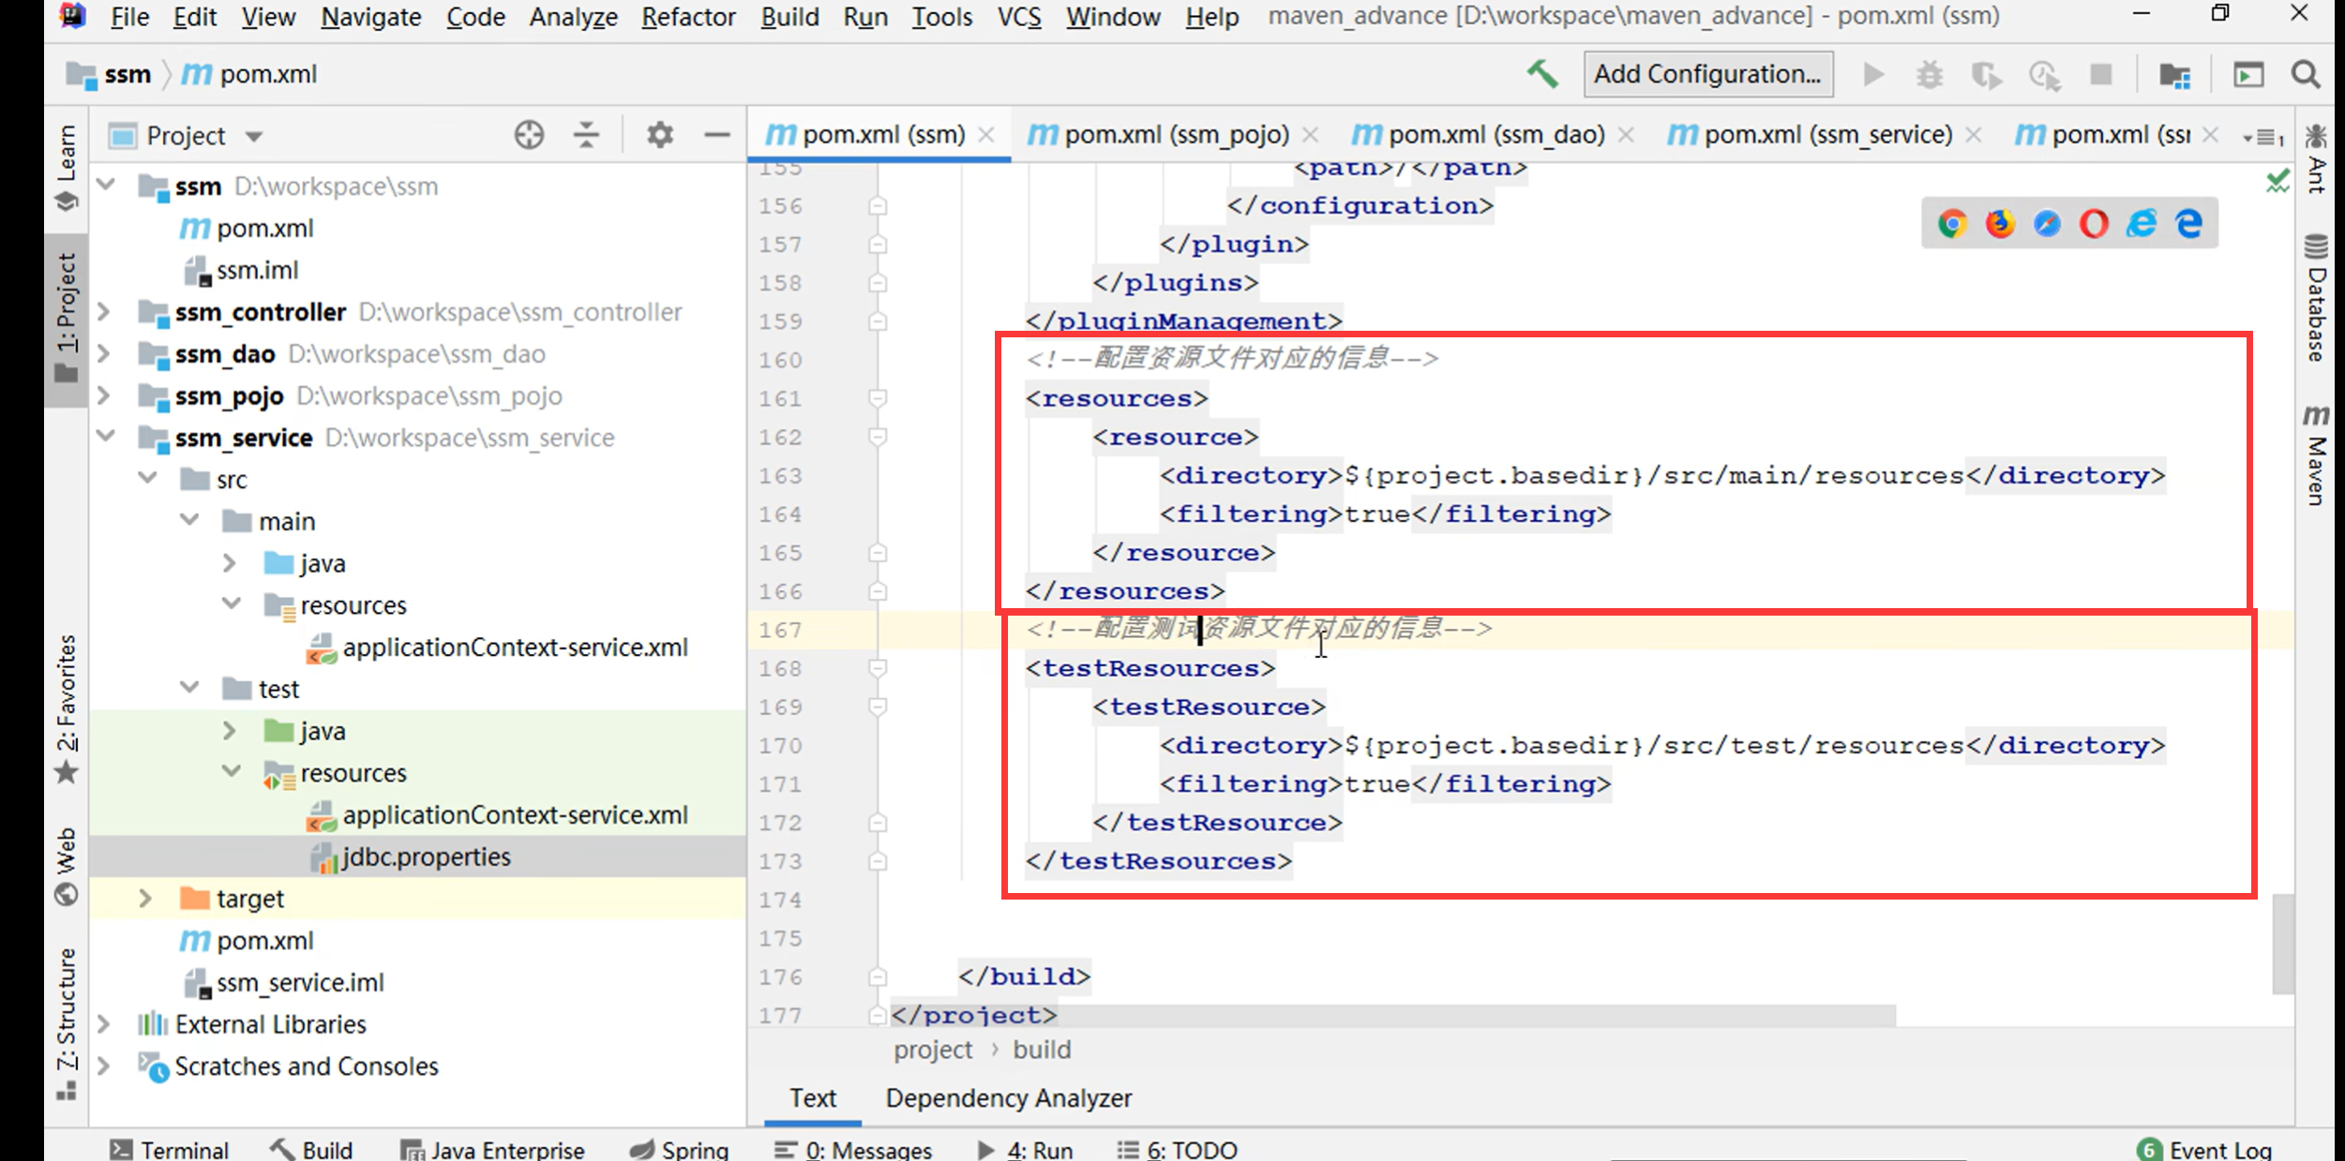This screenshot has height=1161, width=2345.
Task: Expand the ssm_controller module
Action: (x=105, y=312)
